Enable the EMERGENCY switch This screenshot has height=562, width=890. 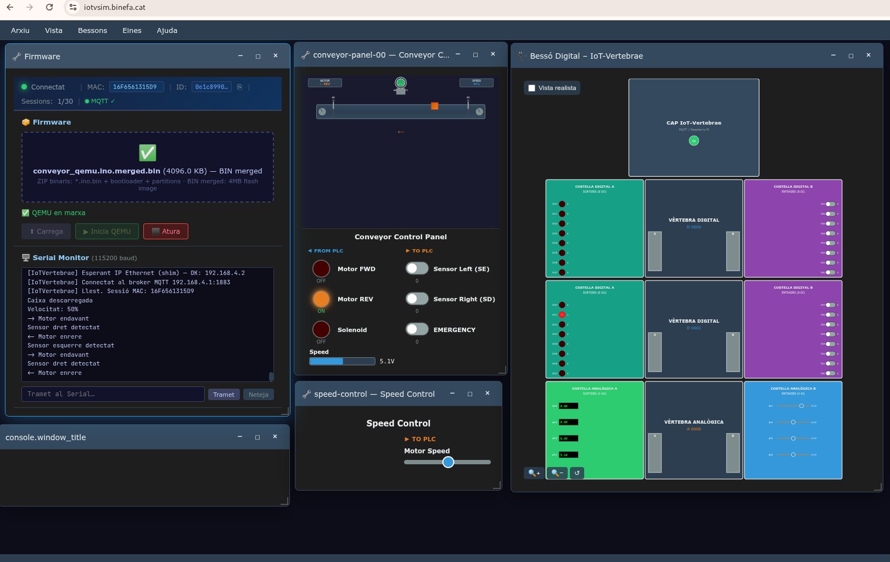pos(417,329)
